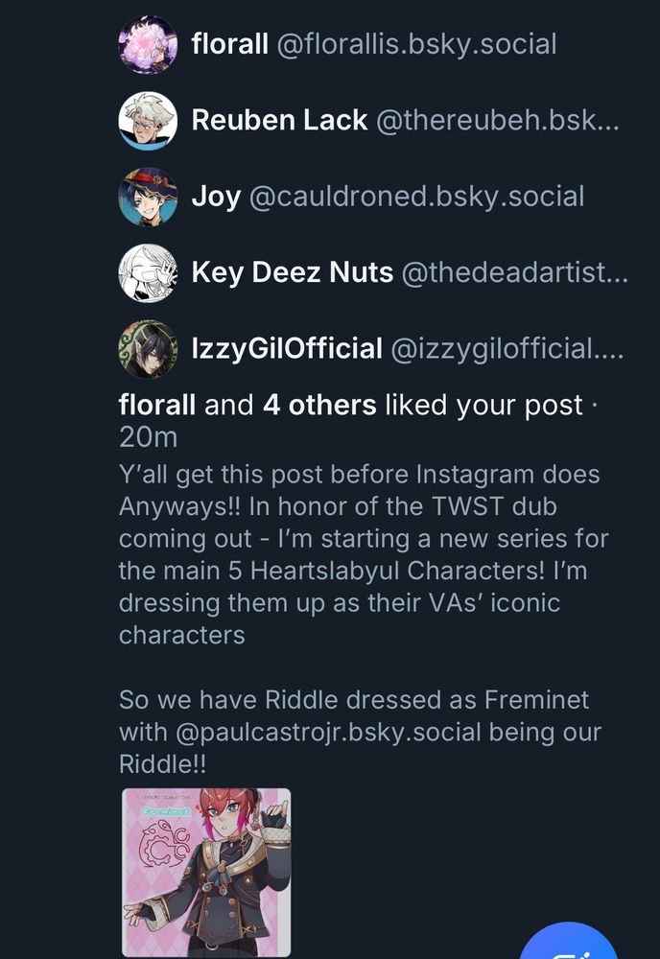Tap Joy's witch-hat avatar
The image size is (660, 959).
(148, 197)
